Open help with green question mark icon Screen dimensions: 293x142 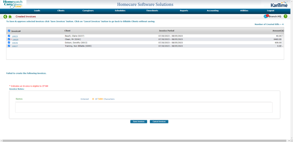pyautogui.click(x=286, y=17)
